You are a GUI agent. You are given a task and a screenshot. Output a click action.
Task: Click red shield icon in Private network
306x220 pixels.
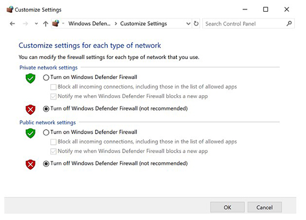point(31,110)
